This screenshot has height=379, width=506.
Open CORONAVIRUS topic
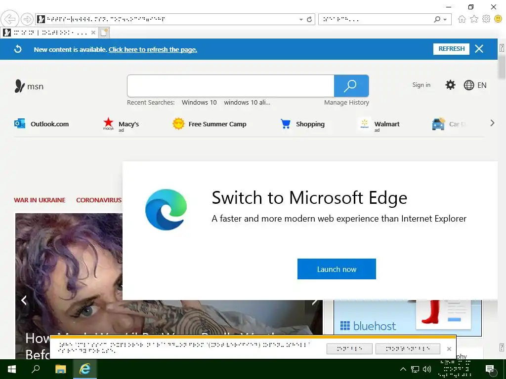[99, 200]
